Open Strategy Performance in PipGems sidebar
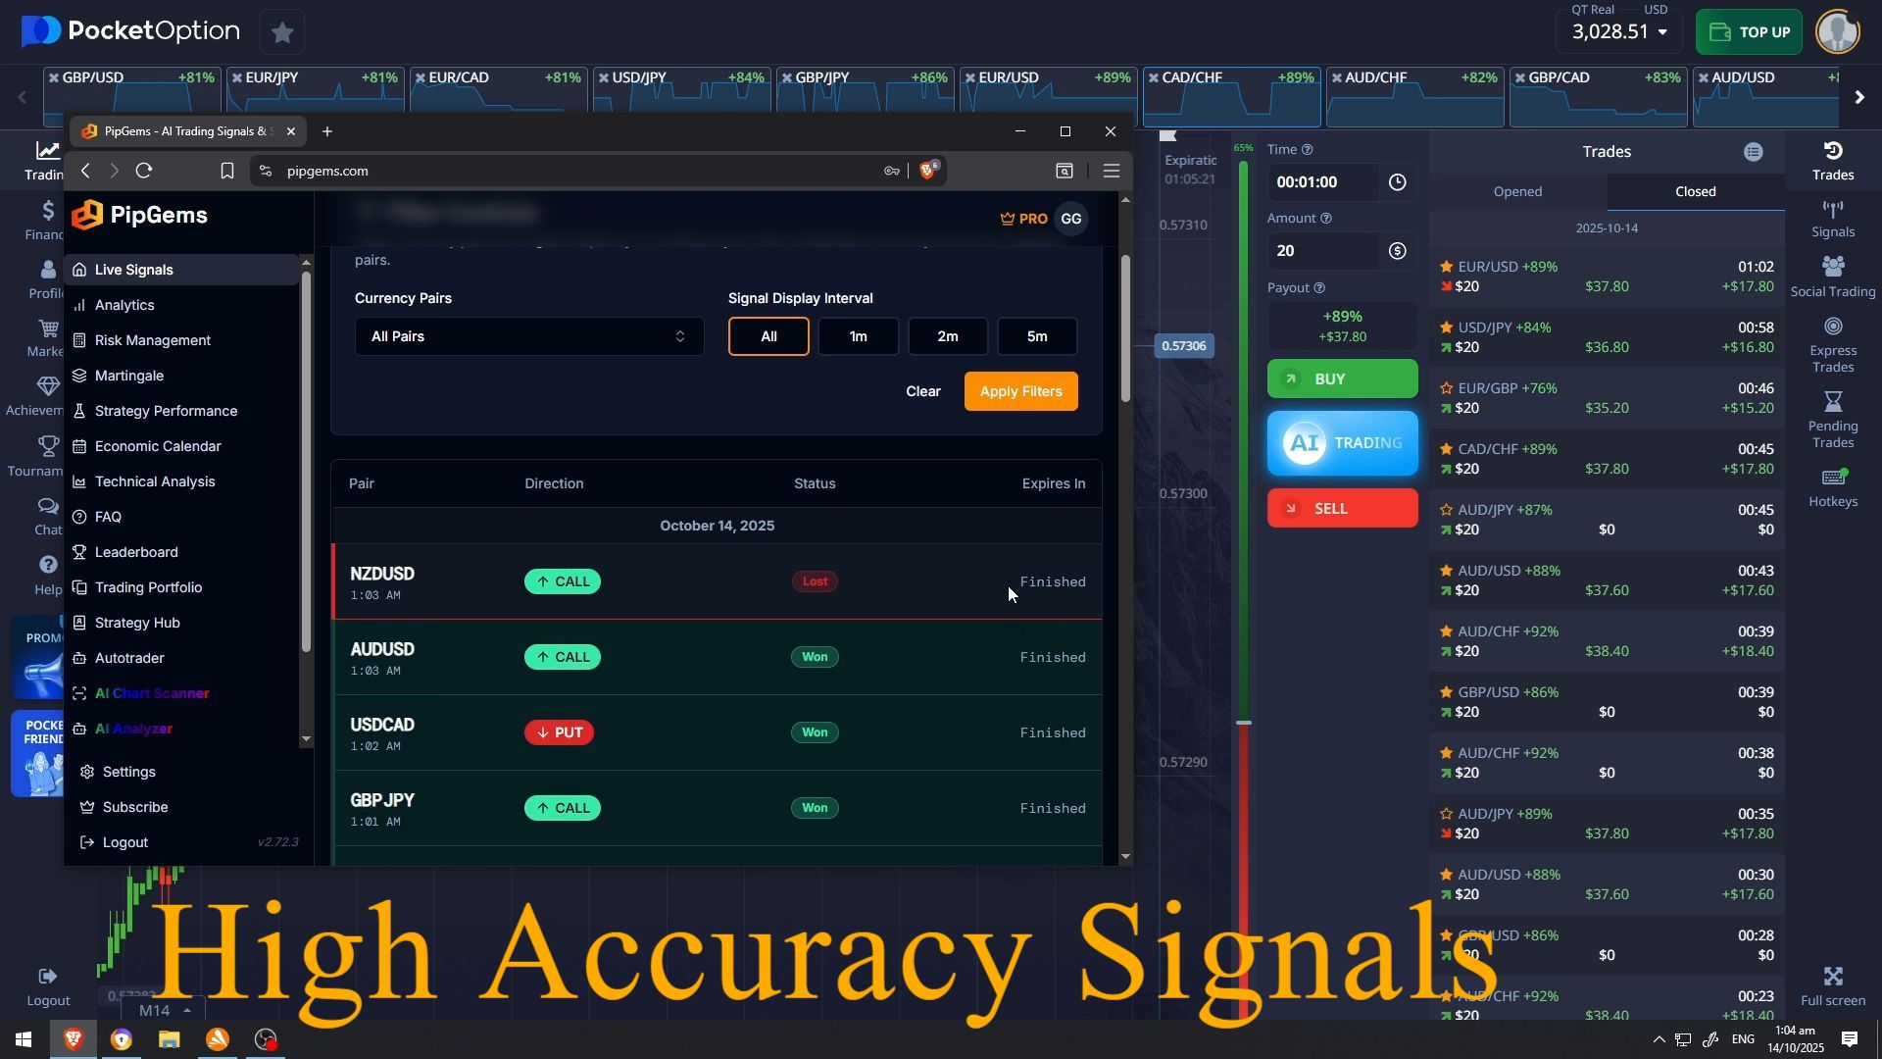The height and width of the screenshot is (1059, 1882). click(166, 411)
